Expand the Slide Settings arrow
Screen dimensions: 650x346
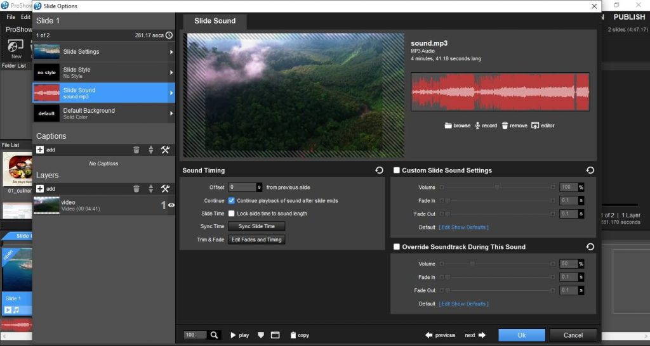171,52
